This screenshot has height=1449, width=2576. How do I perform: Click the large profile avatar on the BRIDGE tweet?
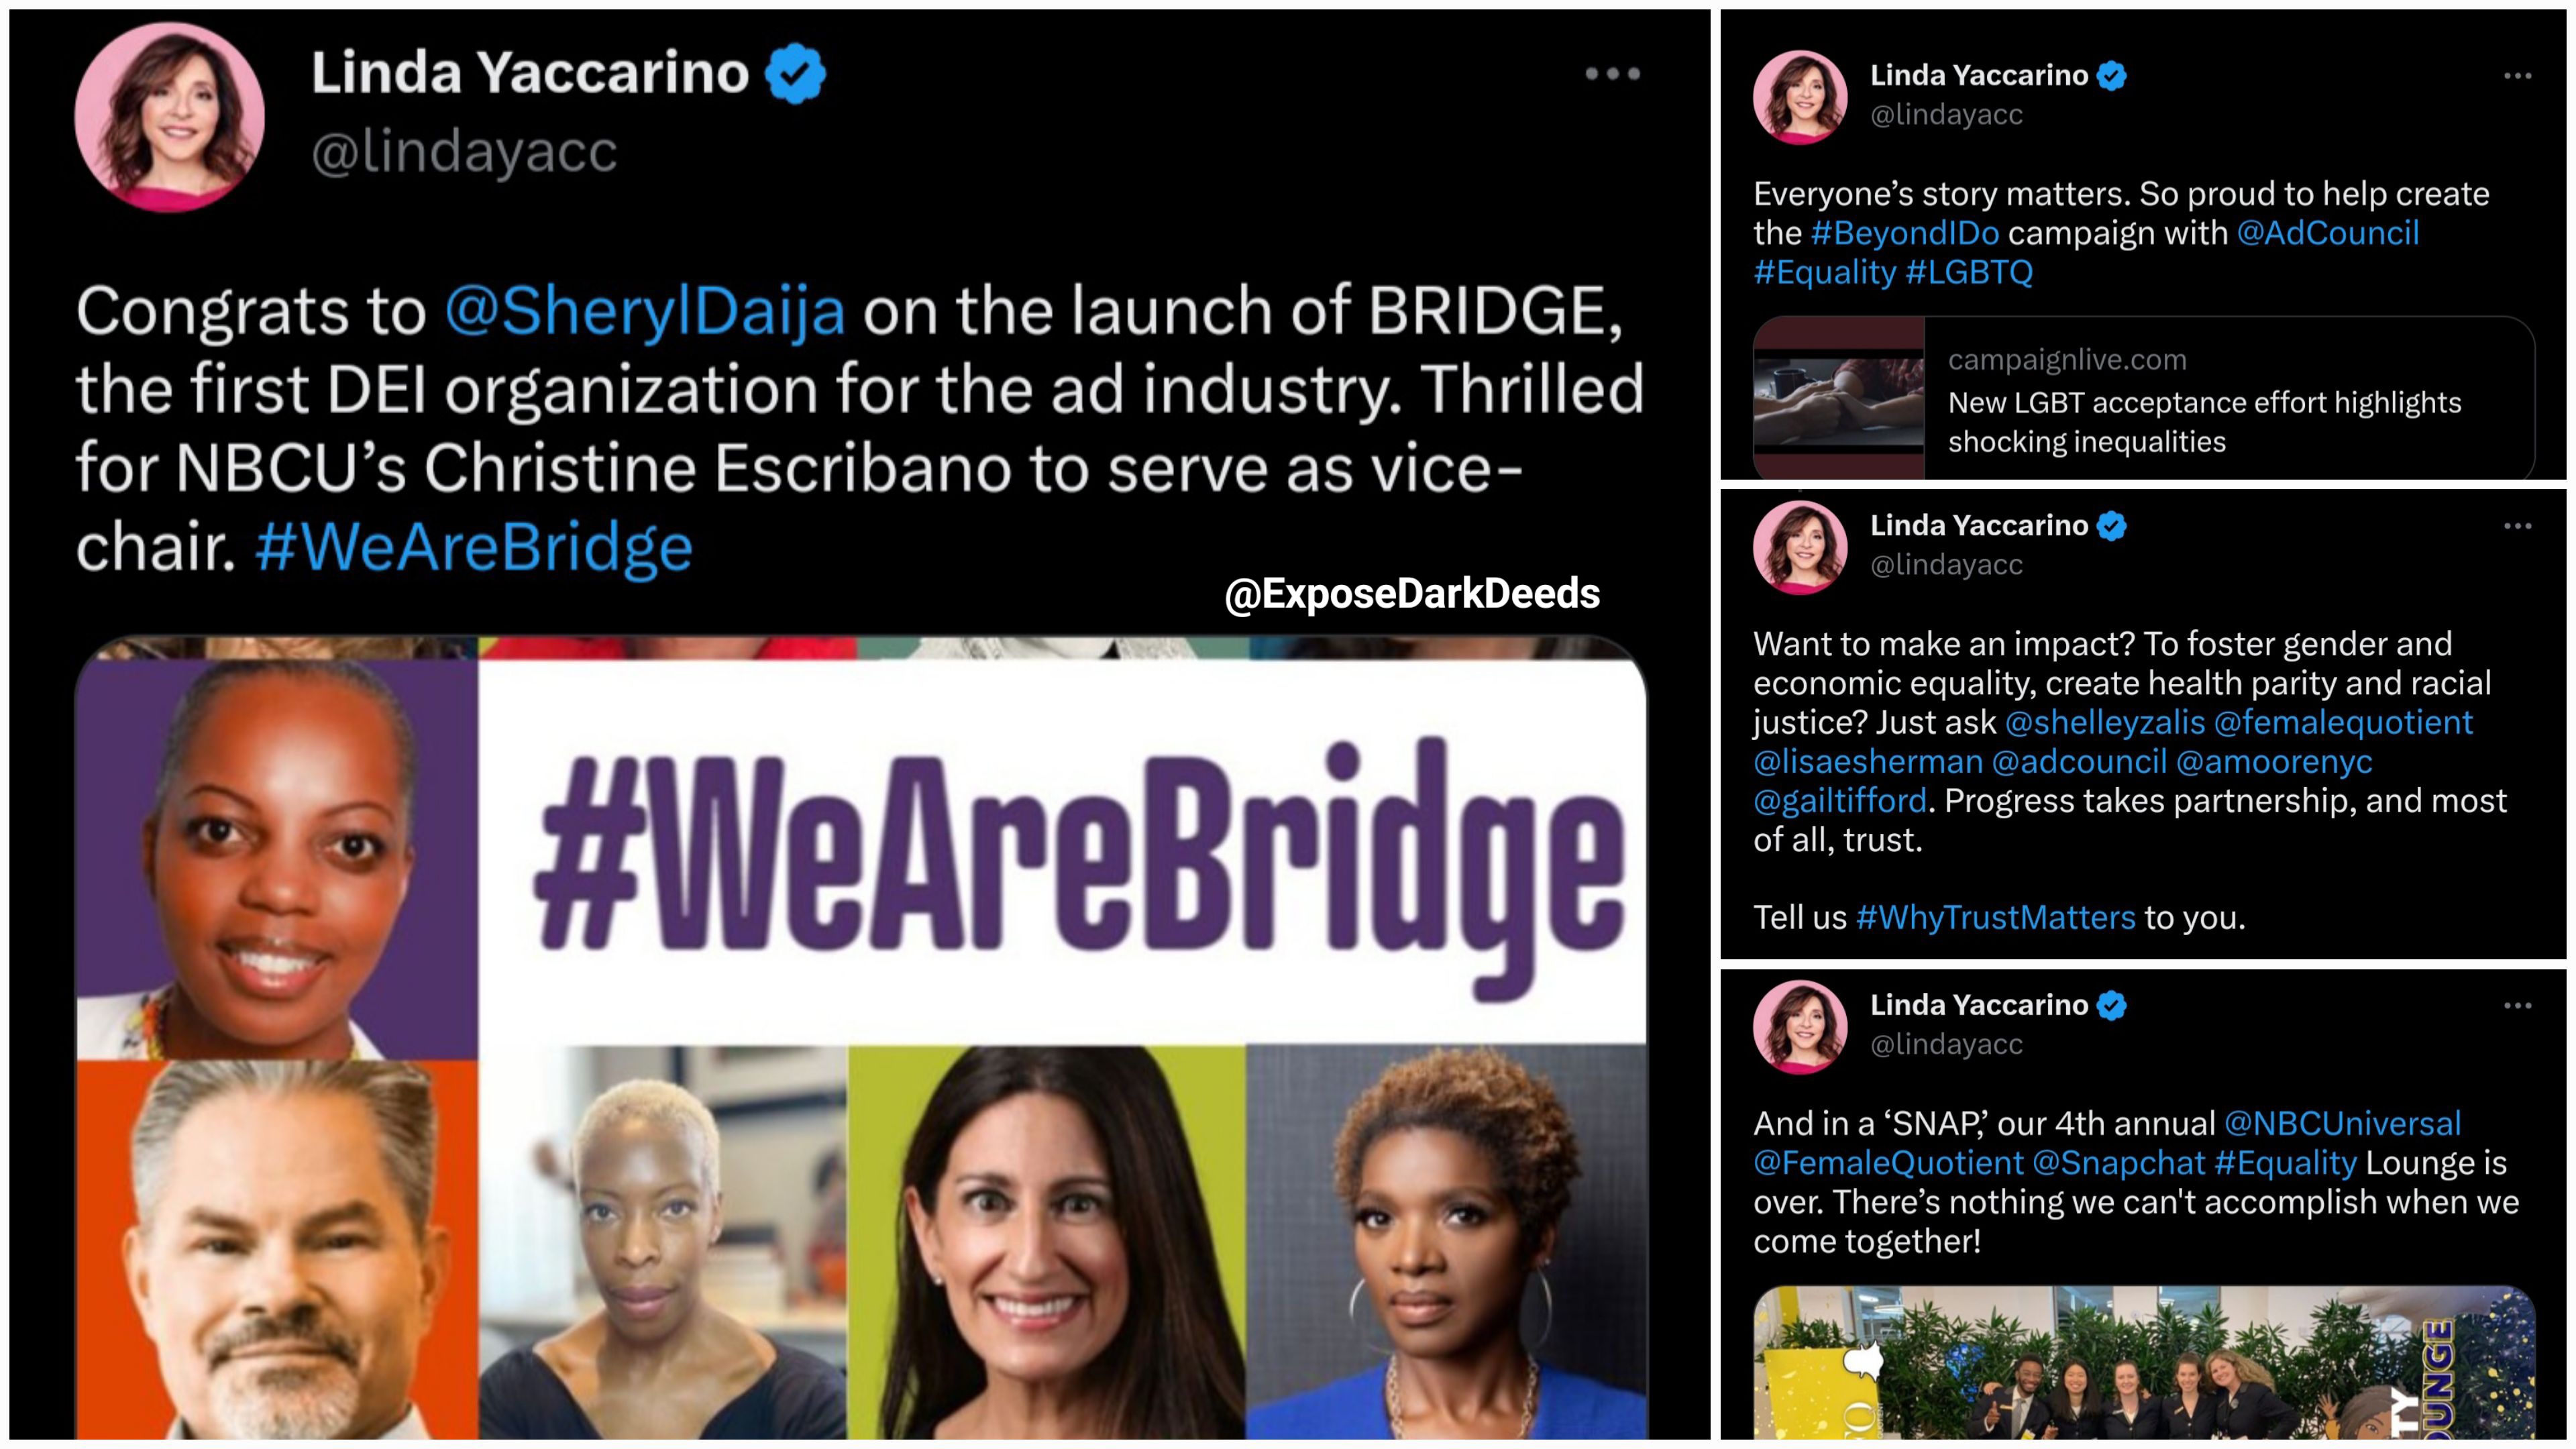click(169, 117)
